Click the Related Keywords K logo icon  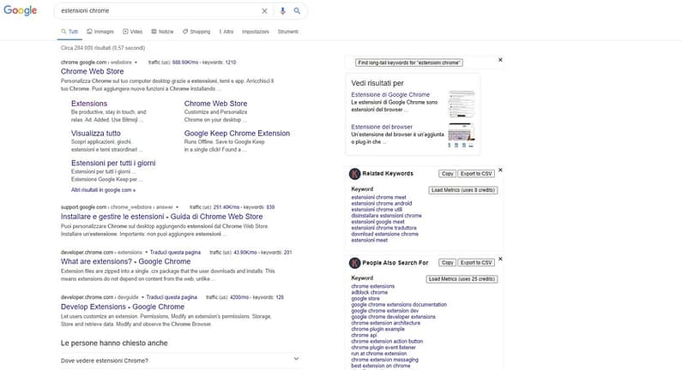pos(355,174)
